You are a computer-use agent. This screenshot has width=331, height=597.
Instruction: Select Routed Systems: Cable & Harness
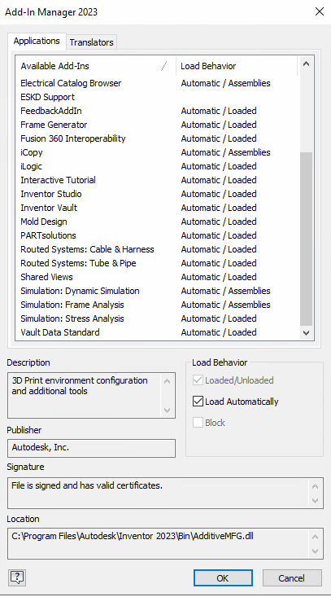pos(158,249)
